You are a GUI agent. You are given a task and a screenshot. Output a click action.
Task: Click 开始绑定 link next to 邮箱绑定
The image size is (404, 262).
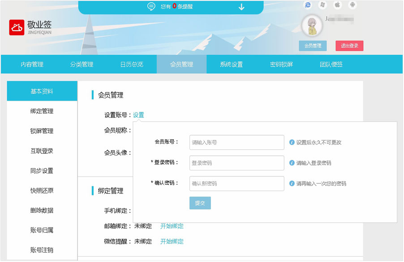(x=172, y=226)
